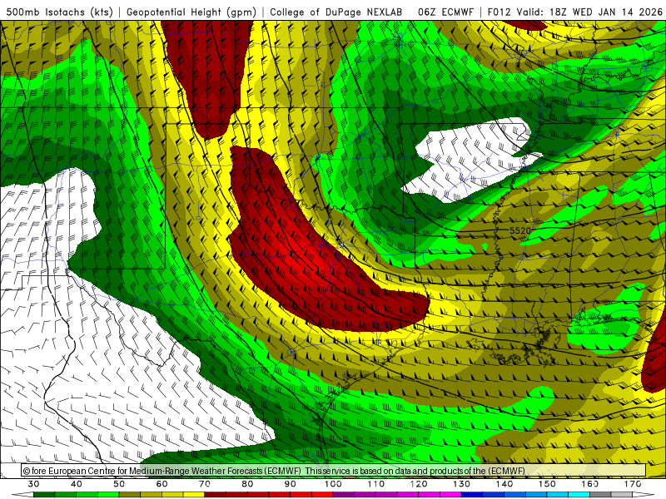666x499 pixels.
Task: Select the dark red 70-75 kt swatch
Action: click(x=215, y=494)
